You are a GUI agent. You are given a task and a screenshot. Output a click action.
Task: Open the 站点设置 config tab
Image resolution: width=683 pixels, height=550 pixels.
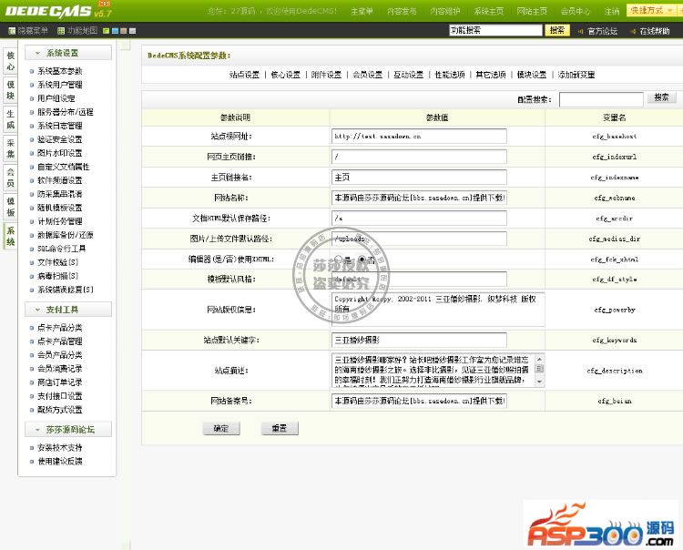point(244,75)
